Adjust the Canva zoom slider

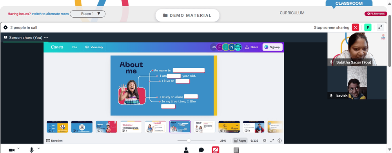(189, 141)
